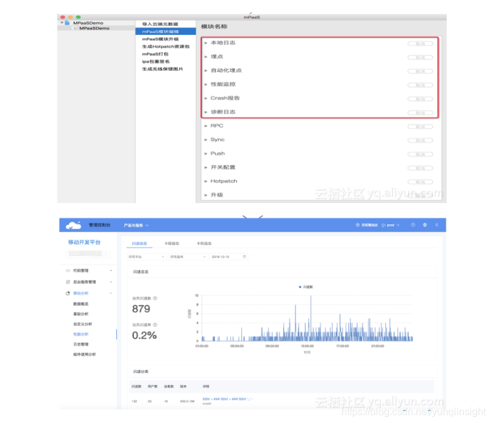The width and height of the screenshot is (492, 423).
Task: Expand the 性能监控 module row
Action: click(x=206, y=84)
